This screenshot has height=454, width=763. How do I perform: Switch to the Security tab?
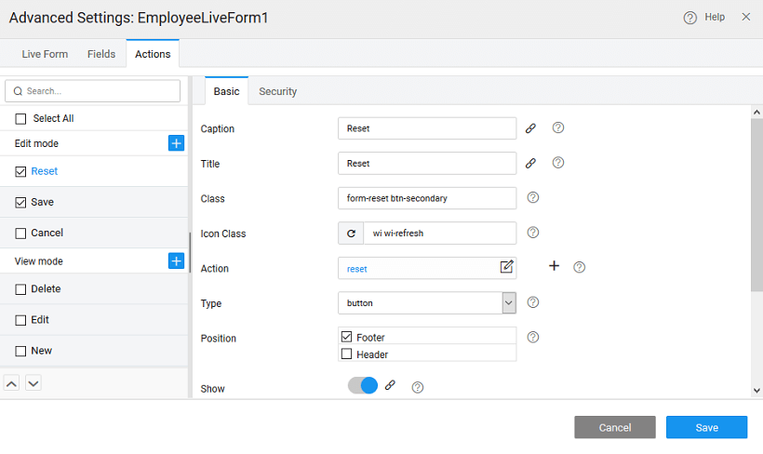277,91
